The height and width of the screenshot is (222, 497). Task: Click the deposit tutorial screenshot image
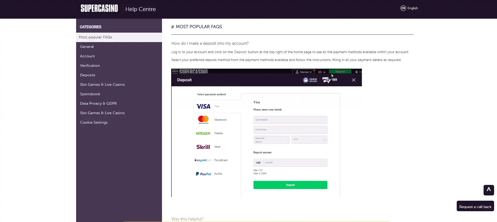point(266,133)
